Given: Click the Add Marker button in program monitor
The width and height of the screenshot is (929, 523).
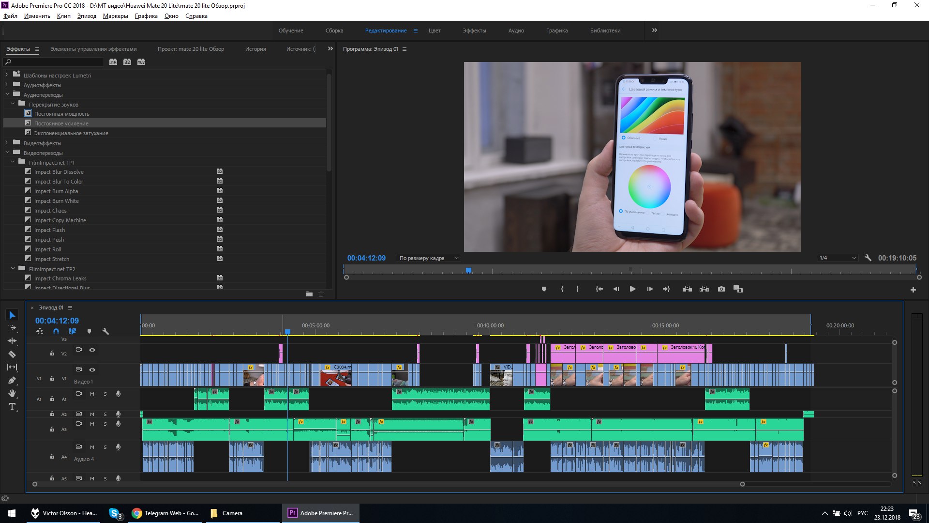Looking at the screenshot, I should click(544, 289).
